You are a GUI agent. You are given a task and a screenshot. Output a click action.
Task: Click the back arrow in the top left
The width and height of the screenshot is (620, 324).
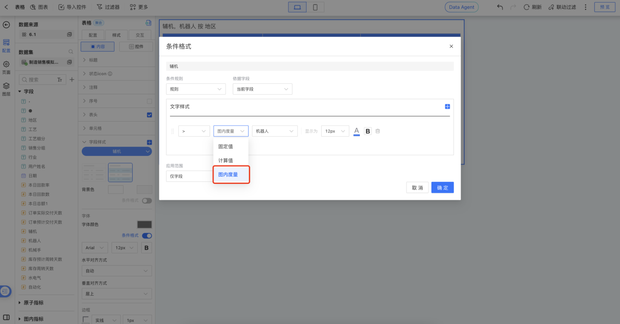click(6, 7)
